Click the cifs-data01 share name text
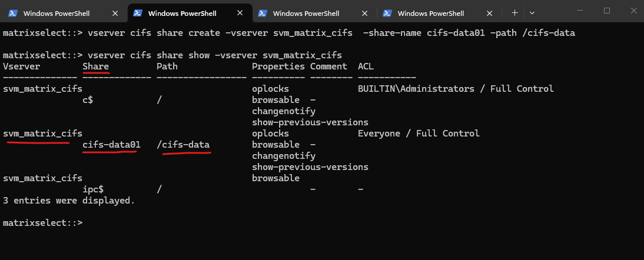Screen dimensions: 644x260 tap(111, 145)
